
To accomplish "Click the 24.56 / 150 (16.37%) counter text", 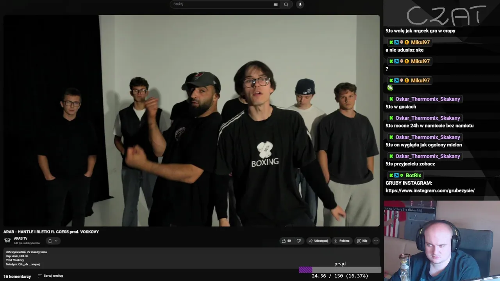I will [x=340, y=276].
